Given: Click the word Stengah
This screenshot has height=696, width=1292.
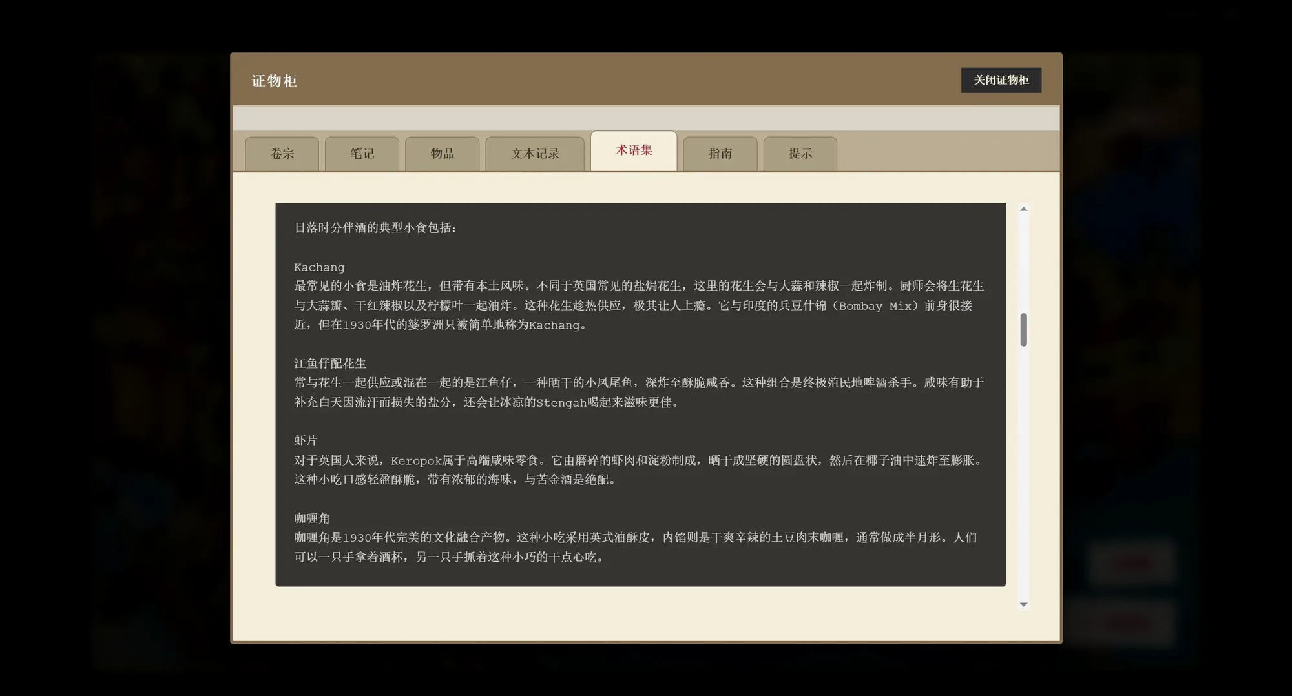Looking at the screenshot, I should point(561,403).
